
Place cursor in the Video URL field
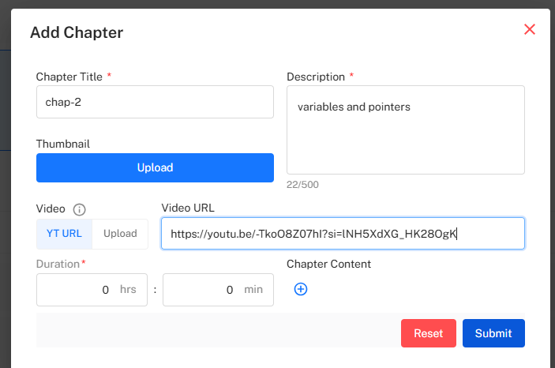[x=343, y=234]
